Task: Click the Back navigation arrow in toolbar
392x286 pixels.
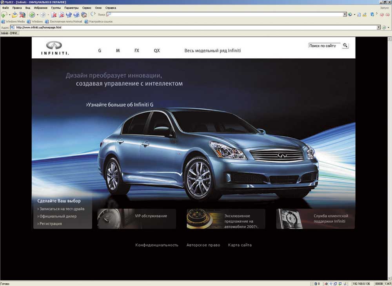Action: [32, 14]
